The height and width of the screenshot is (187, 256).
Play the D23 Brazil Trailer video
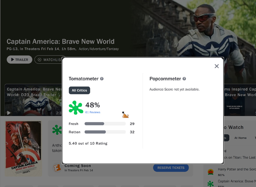point(9,113)
